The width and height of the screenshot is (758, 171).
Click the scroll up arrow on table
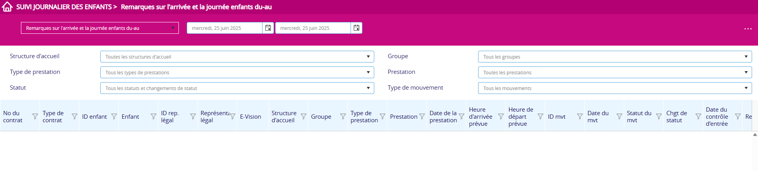(x=755, y=135)
